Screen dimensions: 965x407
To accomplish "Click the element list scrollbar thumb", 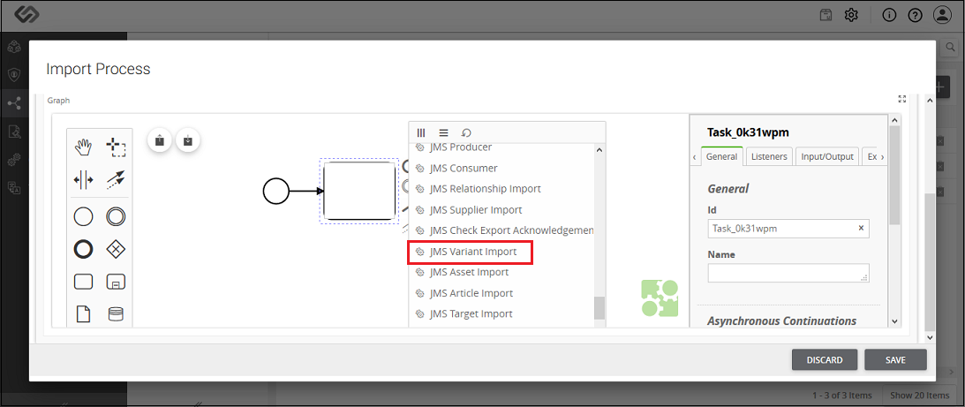I will [x=599, y=308].
